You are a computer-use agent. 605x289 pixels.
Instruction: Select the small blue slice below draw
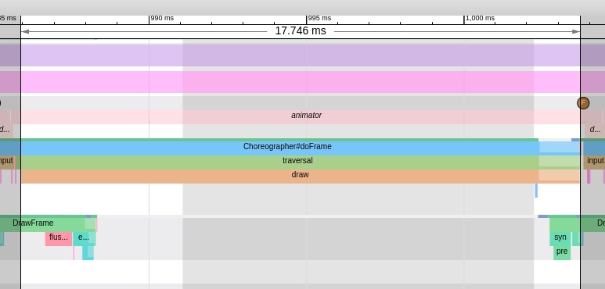(x=536, y=191)
